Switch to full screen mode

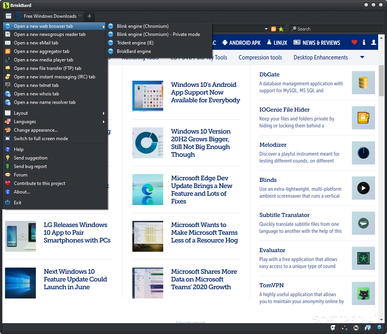point(55,139)
